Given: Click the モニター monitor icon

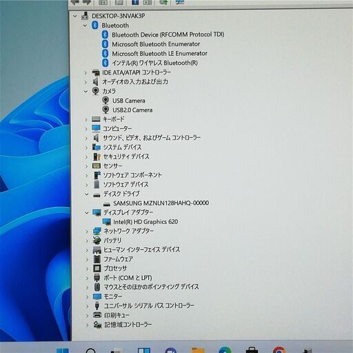Looking at the screenshot, I should point(97,296).
